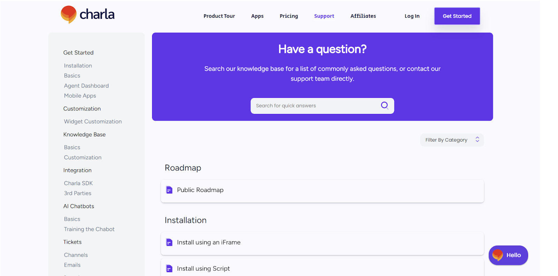Open the Install using Script article
Viewport: 558px width, 276px height.
coord(203,268)
